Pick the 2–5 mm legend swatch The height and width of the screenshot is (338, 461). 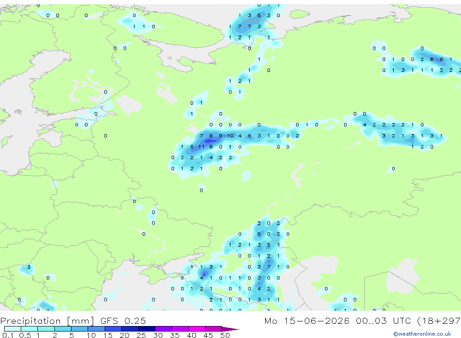63,329
